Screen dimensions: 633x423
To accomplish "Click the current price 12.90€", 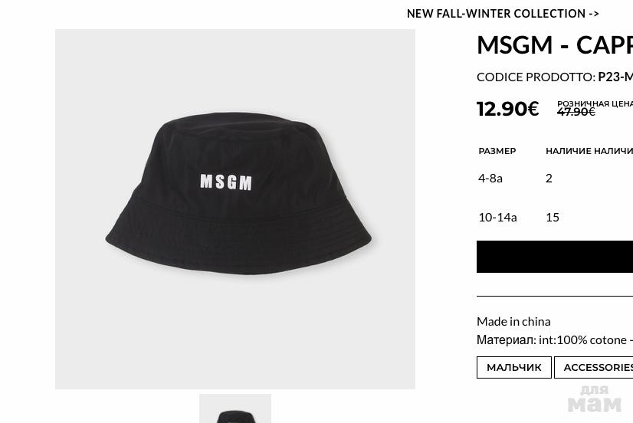I will pos(507,108).
